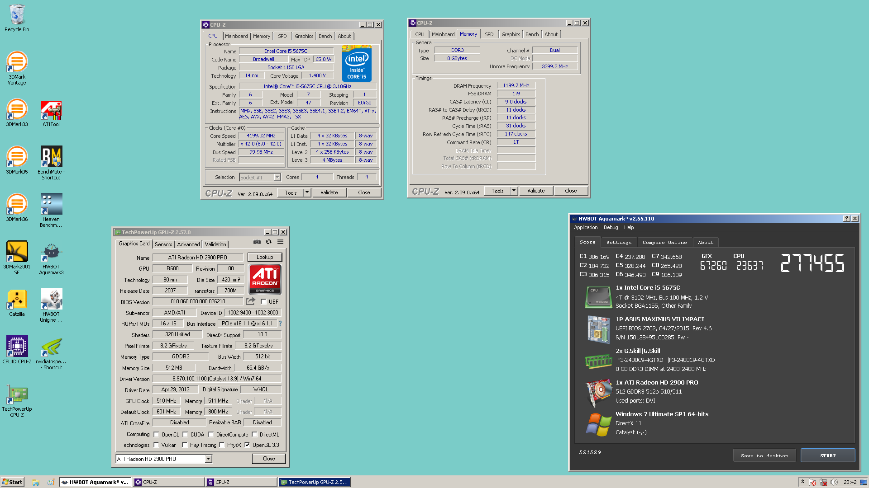
Task: Toggle CUDA checkbox in GPU-Z
Action: (x=185, y=435)
